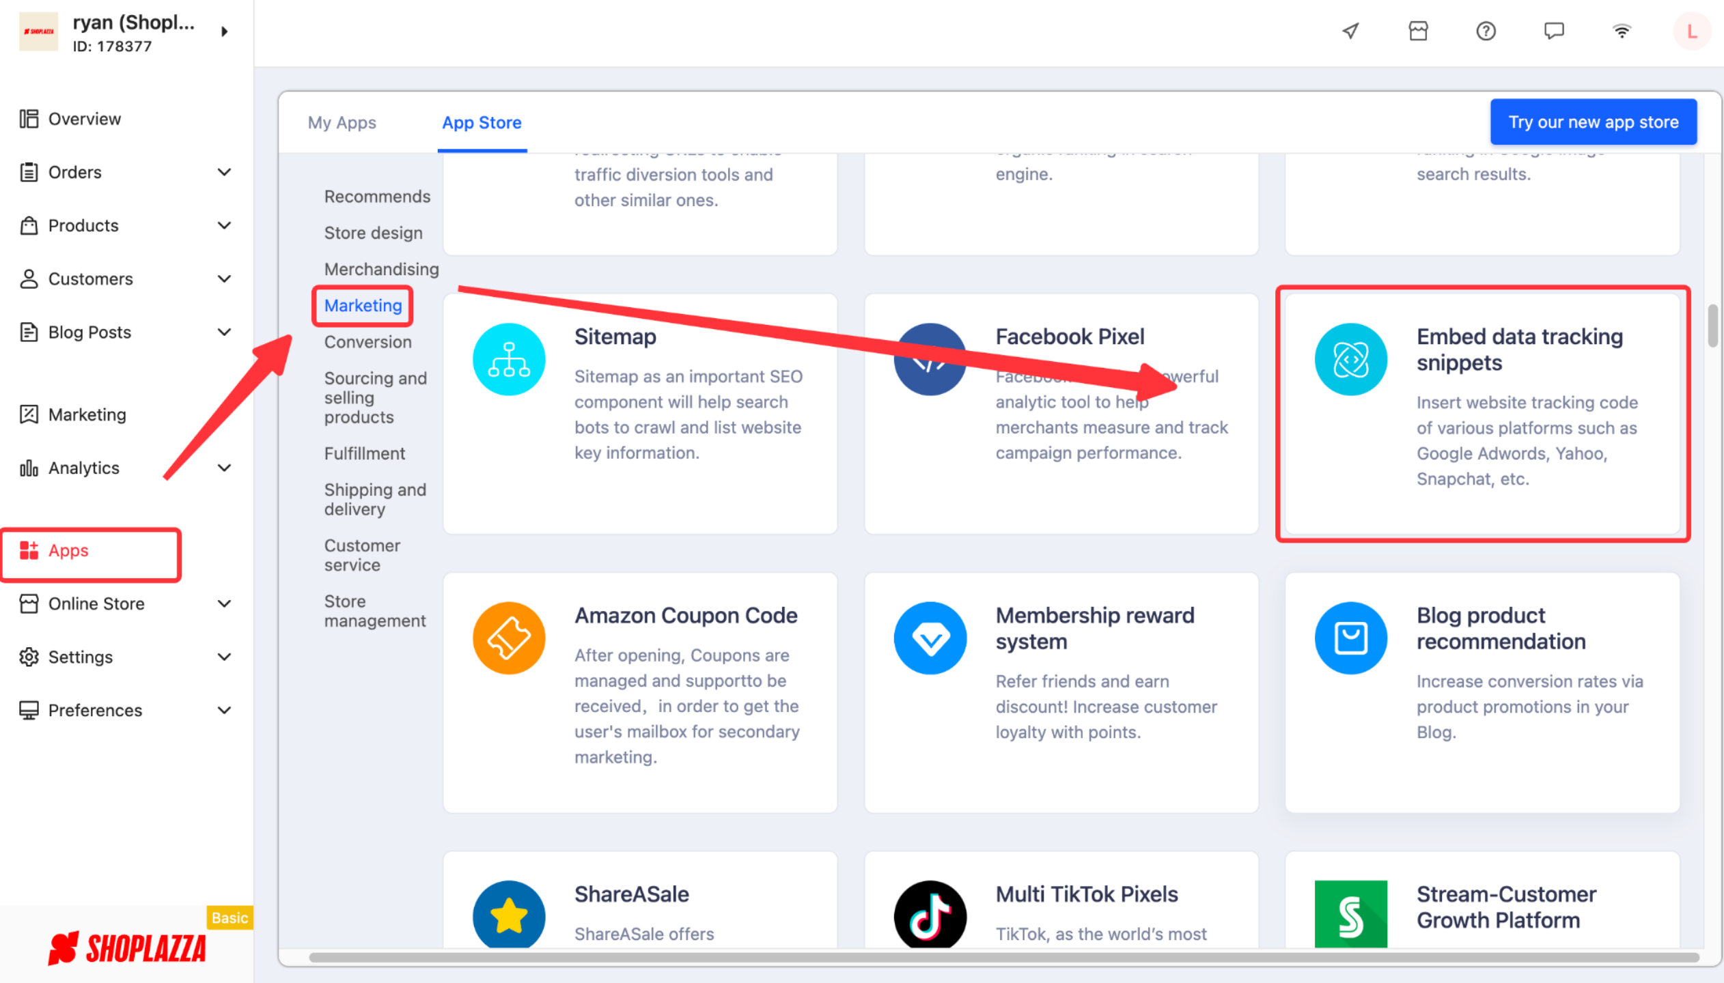This screenshot has width=1724, height=983.
Task: Click the Marketing chart icon in sidebar
Action: [x=29, y=414]
